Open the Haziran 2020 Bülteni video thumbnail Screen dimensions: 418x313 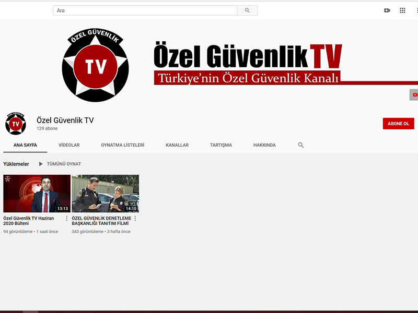[37, 194]
